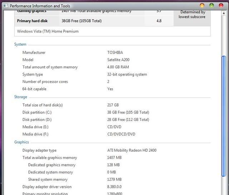Screen dimensions: 229x195
Task: Click the 4.00 GB RAM value
Action: (x=118, y=67)
